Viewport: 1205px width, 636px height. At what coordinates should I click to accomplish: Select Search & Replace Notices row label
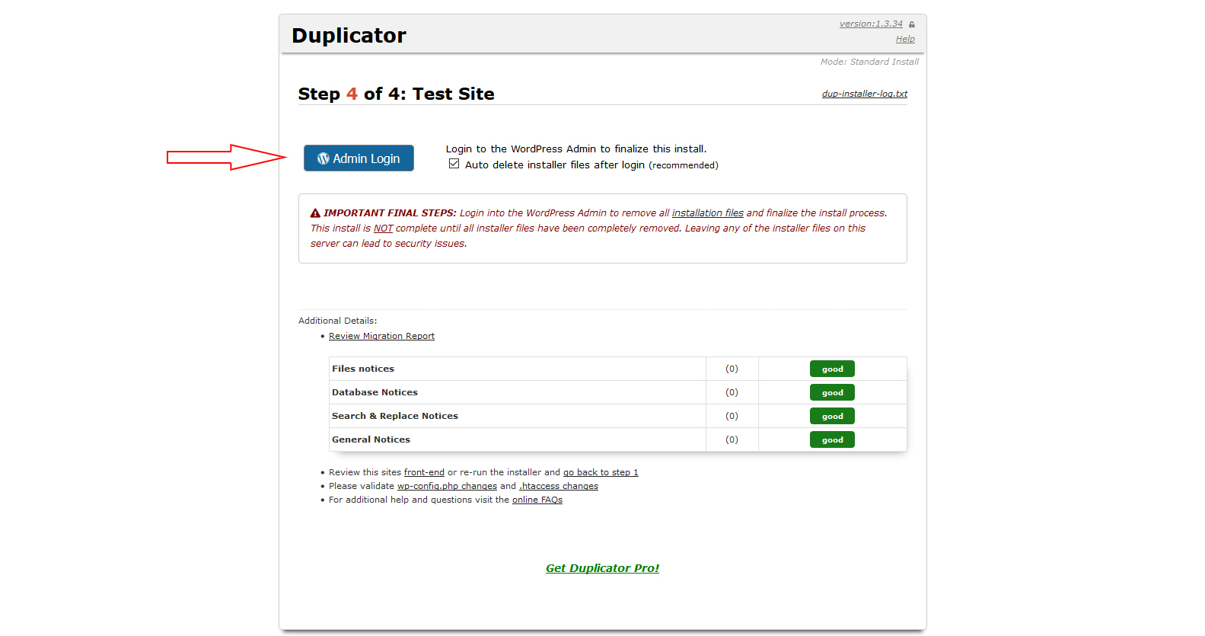tap(395, 416)
